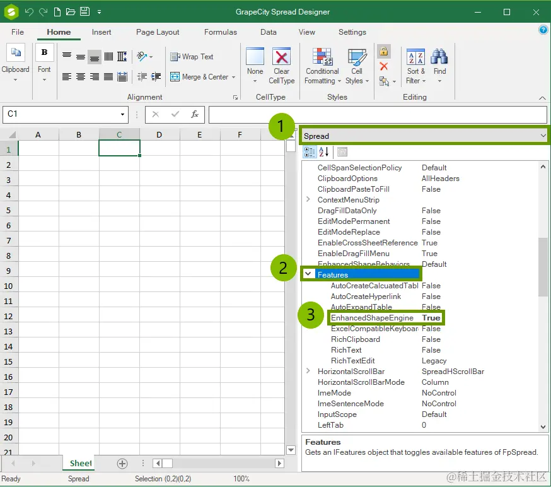Open a file using the folder icon
The width and height of the screenshot is (551, 487).
point(71,12)
